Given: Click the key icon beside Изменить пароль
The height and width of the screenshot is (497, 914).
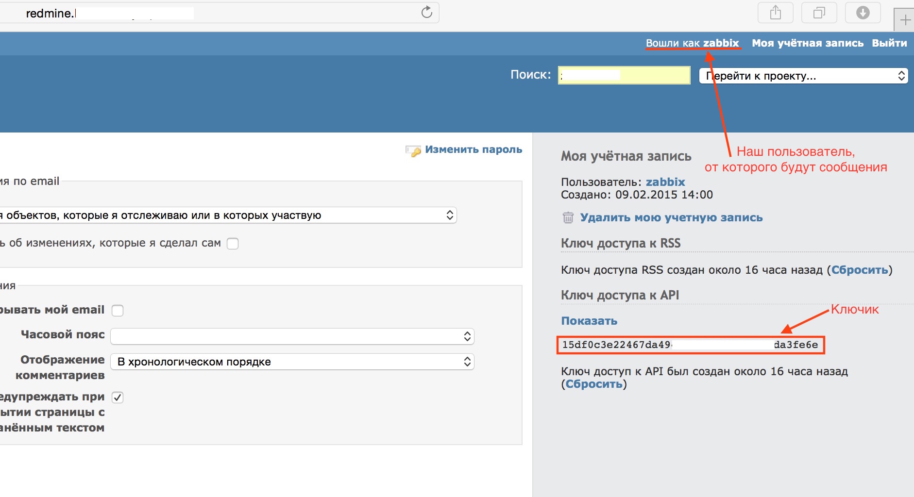Looking at the screenshot, I should [x=413, y=151].
